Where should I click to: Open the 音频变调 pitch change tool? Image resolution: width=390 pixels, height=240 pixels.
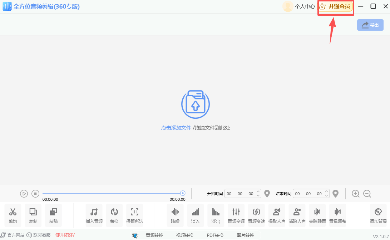236,215
